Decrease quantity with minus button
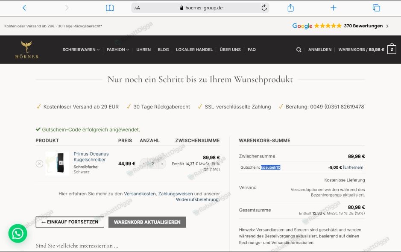Image resolution: width=401 pixels, height=252 pixels. click(x=144, y=164)
